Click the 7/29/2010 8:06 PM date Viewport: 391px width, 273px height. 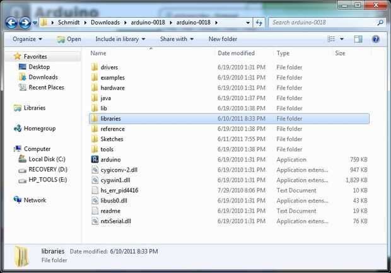pos(242,190)
